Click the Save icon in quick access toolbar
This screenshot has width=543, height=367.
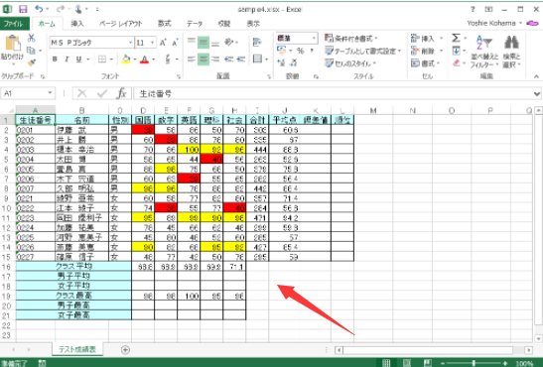(x=23, y=9)
